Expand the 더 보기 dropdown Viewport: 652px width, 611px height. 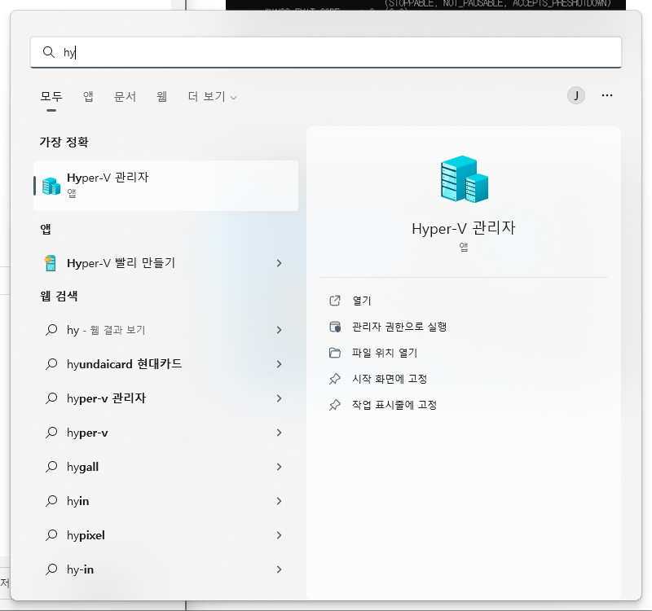212,96
